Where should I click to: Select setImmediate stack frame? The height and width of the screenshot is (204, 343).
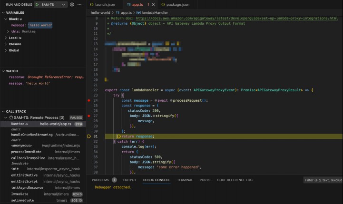(43, 200)
